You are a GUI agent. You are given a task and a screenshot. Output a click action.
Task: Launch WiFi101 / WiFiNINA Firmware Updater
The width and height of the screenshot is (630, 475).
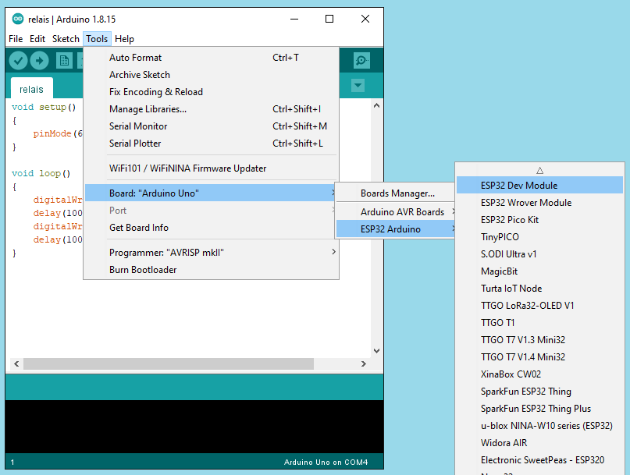[x=212, y=168]
